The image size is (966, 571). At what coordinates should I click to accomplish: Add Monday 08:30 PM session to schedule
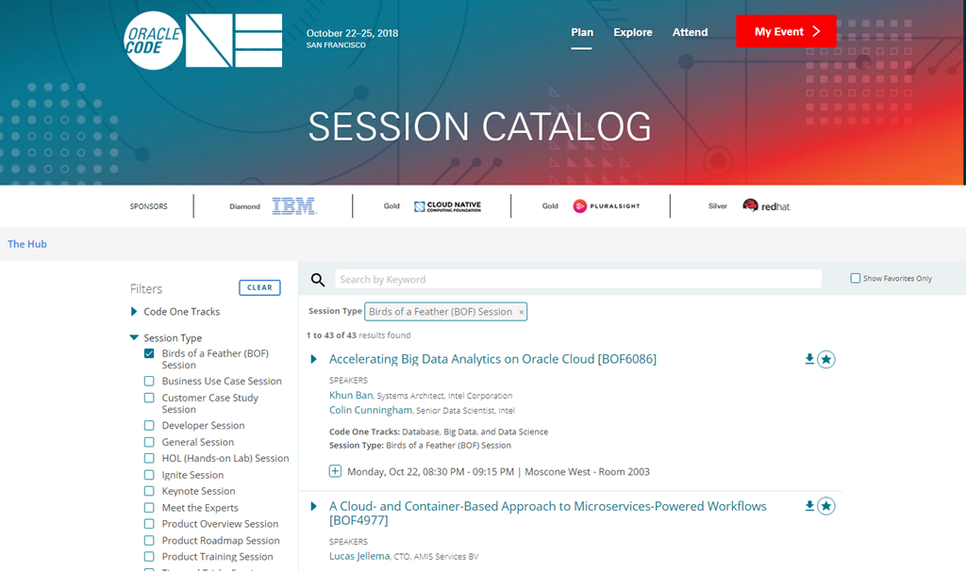tap(335, 471)
